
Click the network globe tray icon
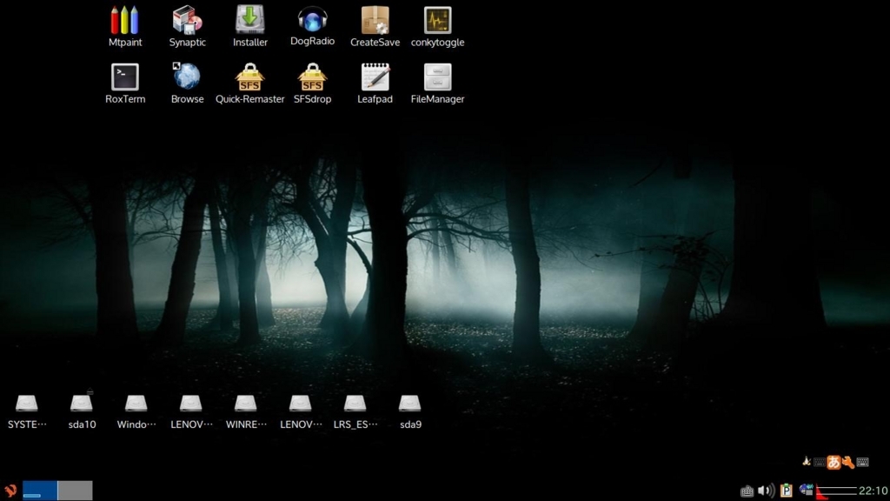806,490
